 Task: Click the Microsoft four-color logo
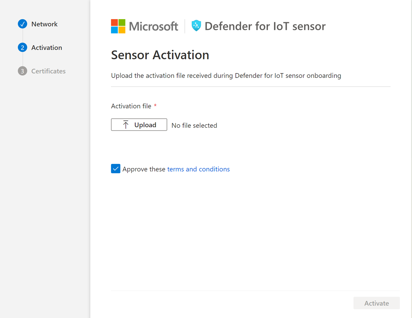pyautogui.click(x=118, y=26)
